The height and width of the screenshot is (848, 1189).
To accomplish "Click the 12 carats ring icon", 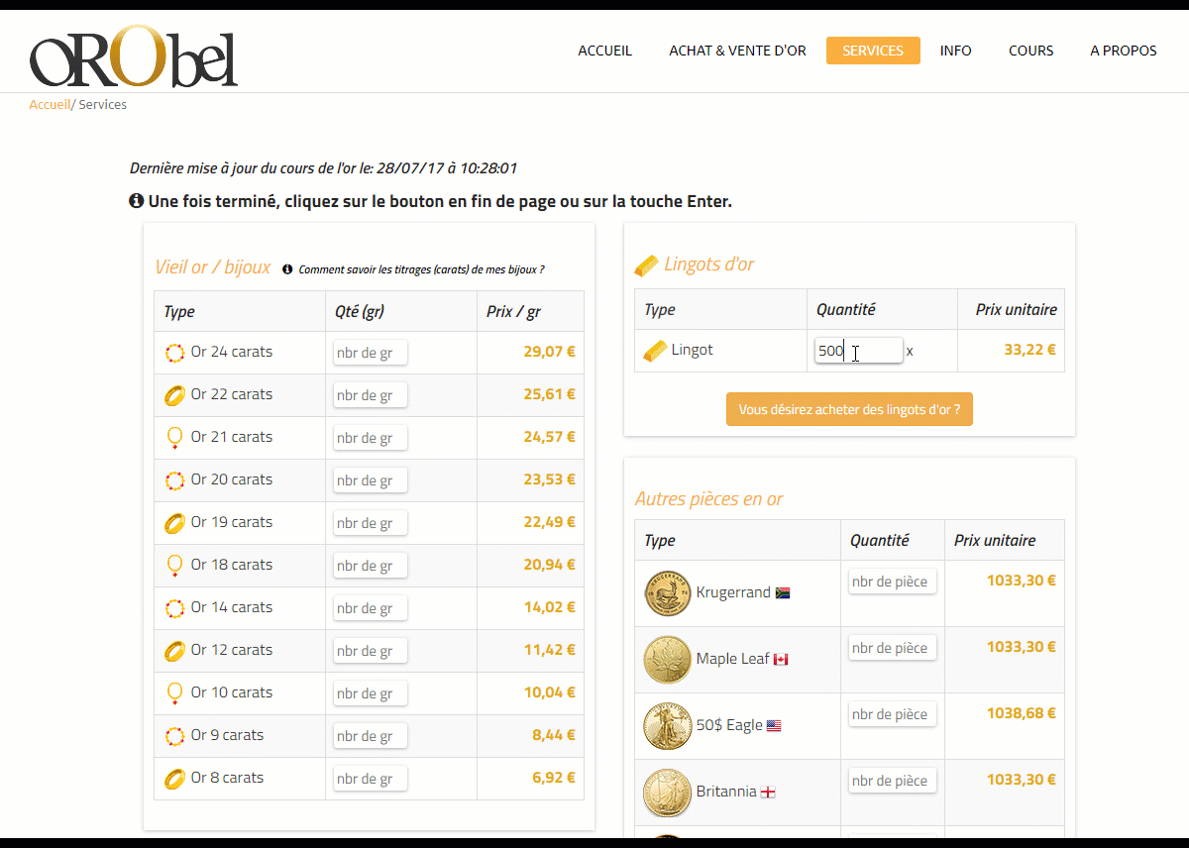I will point(174,651).
